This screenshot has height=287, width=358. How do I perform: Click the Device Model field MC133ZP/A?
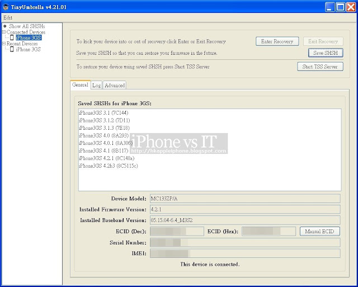pyautogui.click(x=245, y=199)
